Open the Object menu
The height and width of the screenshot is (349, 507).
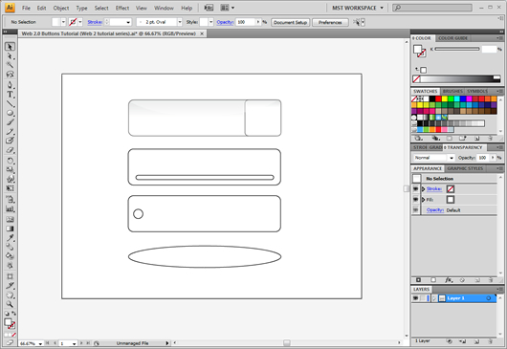pos(61,8)
